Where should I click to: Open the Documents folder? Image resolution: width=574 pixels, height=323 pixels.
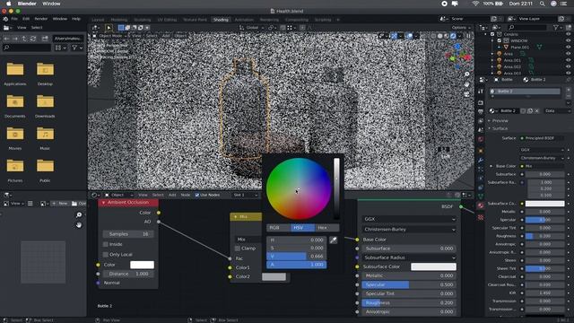15,101
